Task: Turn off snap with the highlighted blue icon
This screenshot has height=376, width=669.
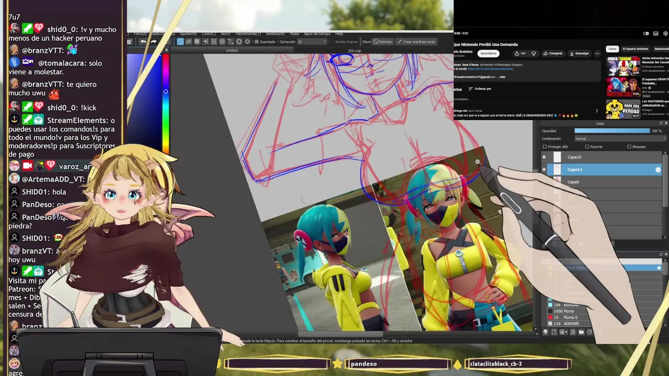Action: [180, 41]
